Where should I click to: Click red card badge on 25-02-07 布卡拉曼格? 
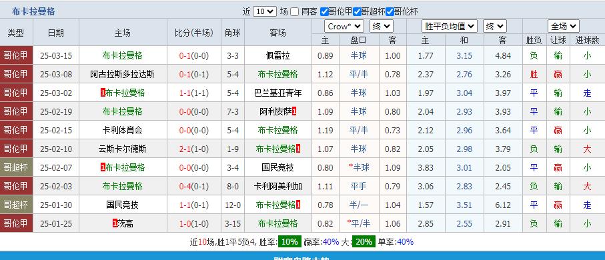coord(103,168)
